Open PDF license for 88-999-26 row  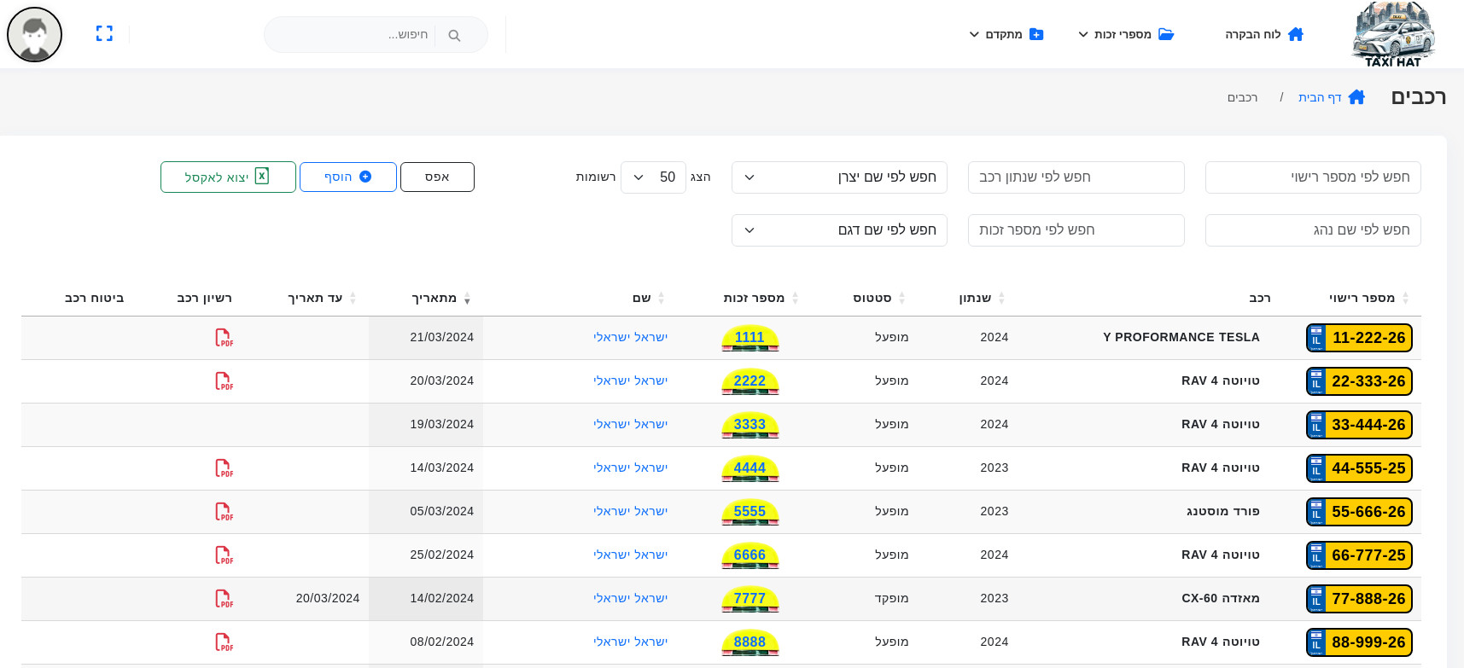(224, 642)
